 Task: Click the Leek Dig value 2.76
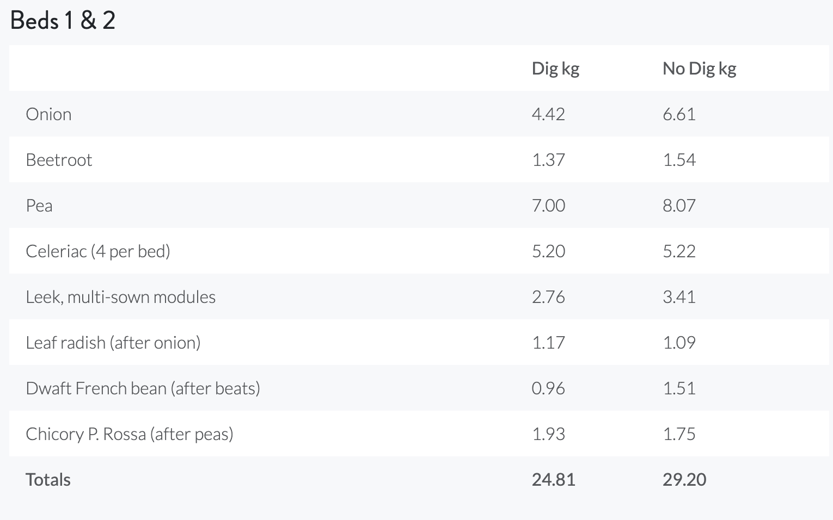[x=548, y=297]
